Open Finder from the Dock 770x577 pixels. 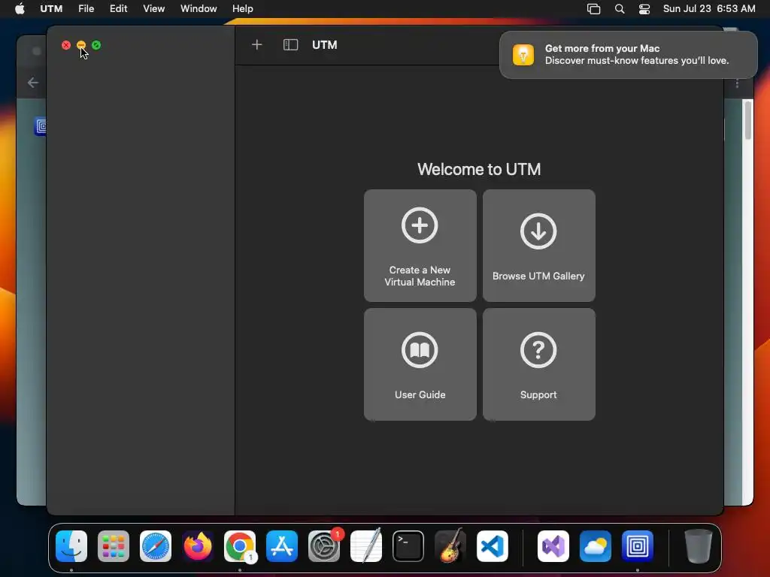(71, 546)
